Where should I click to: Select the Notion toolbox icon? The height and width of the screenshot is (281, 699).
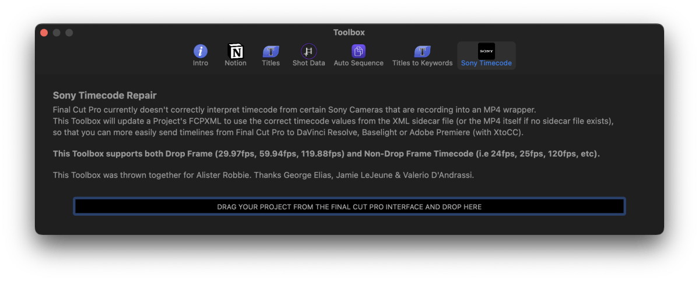[x=236, y=51]
